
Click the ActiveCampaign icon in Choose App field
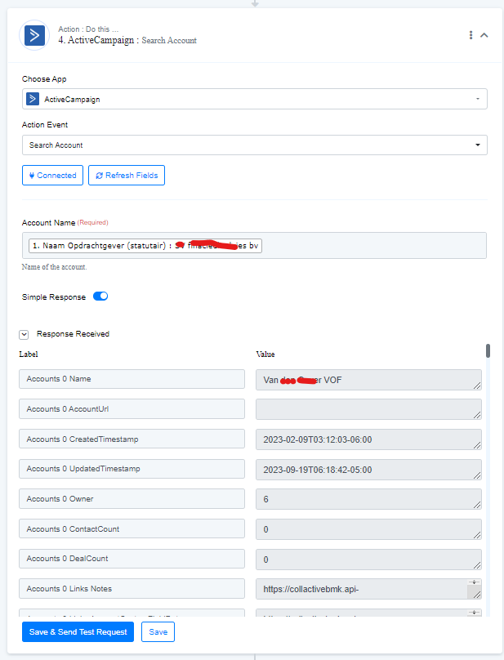(33, 99)
